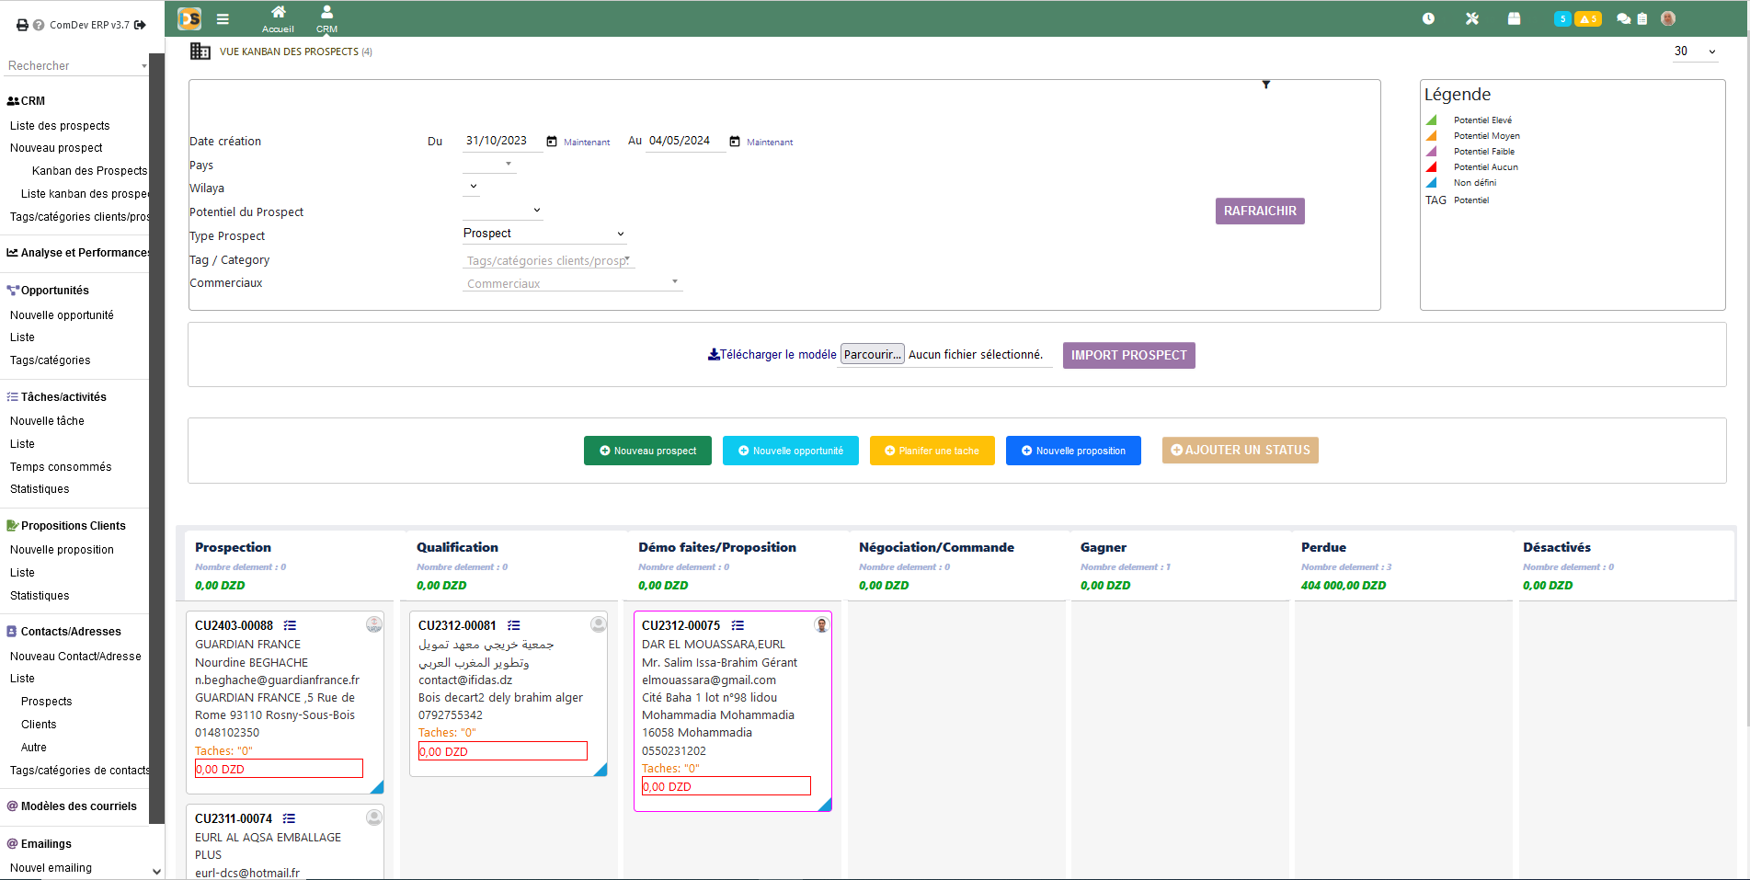Open the Rechercher search dropdown
Screen dimensions: 1750x880
click(75, 65)
